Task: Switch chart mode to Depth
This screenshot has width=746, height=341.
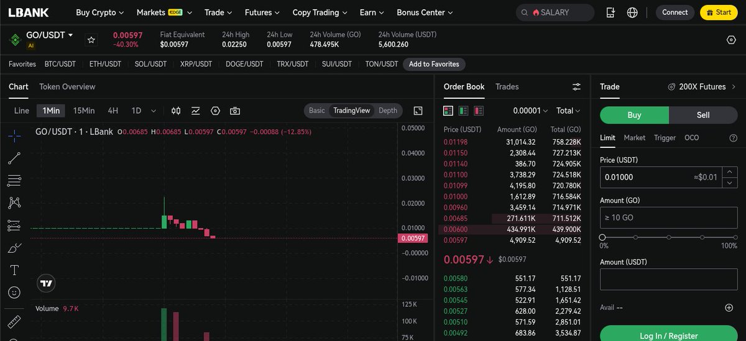Action: coord(388,111)
